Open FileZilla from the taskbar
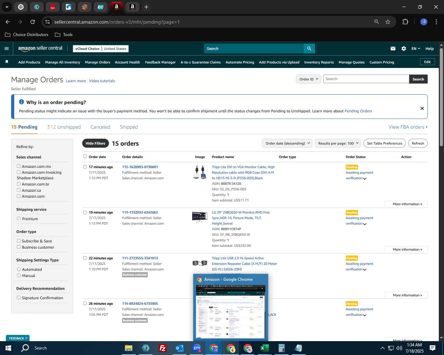444x355 pixels. coord(162,348)
